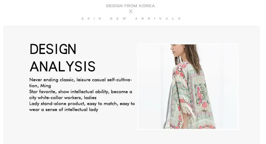Image resolution: width=266 pixels, height=144 pixels.
Task: Click the DESIGN FROM KOREA header text
Action: tap(130, 6)
